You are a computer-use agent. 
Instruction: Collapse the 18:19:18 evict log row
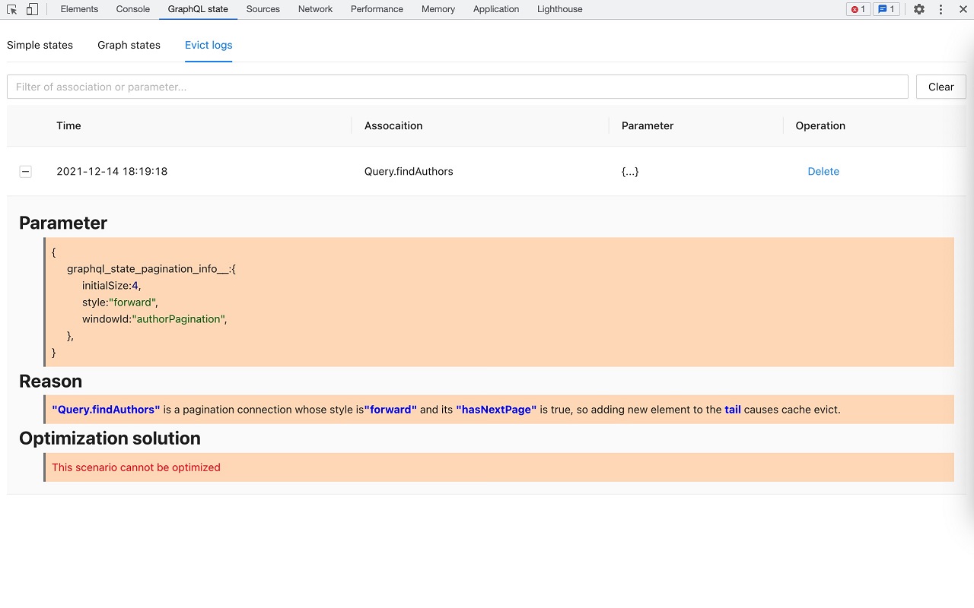click(x=25, y=171)
